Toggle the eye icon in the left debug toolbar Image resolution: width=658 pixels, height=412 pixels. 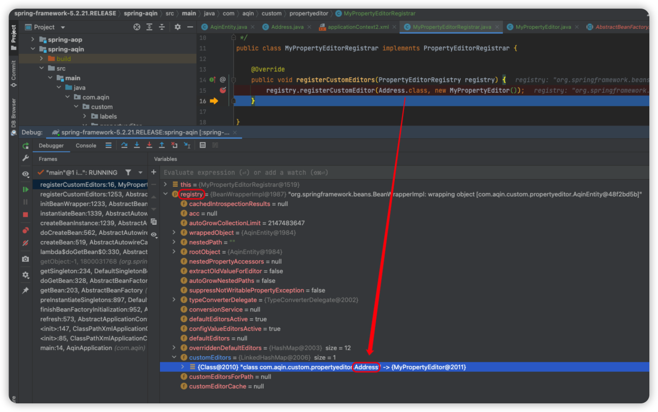[x=26, y=174]
